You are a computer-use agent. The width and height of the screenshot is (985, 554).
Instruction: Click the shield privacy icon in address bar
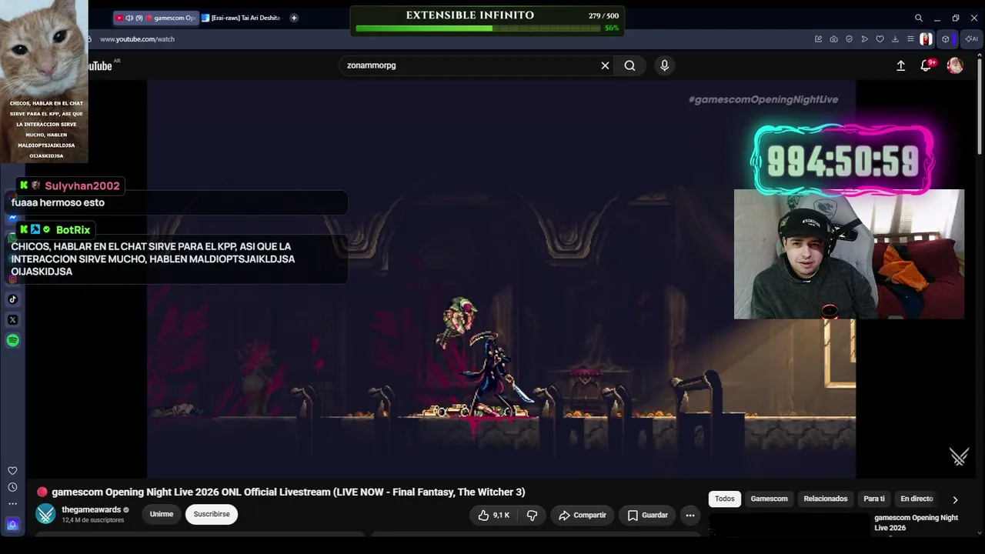tap(849, 39)
